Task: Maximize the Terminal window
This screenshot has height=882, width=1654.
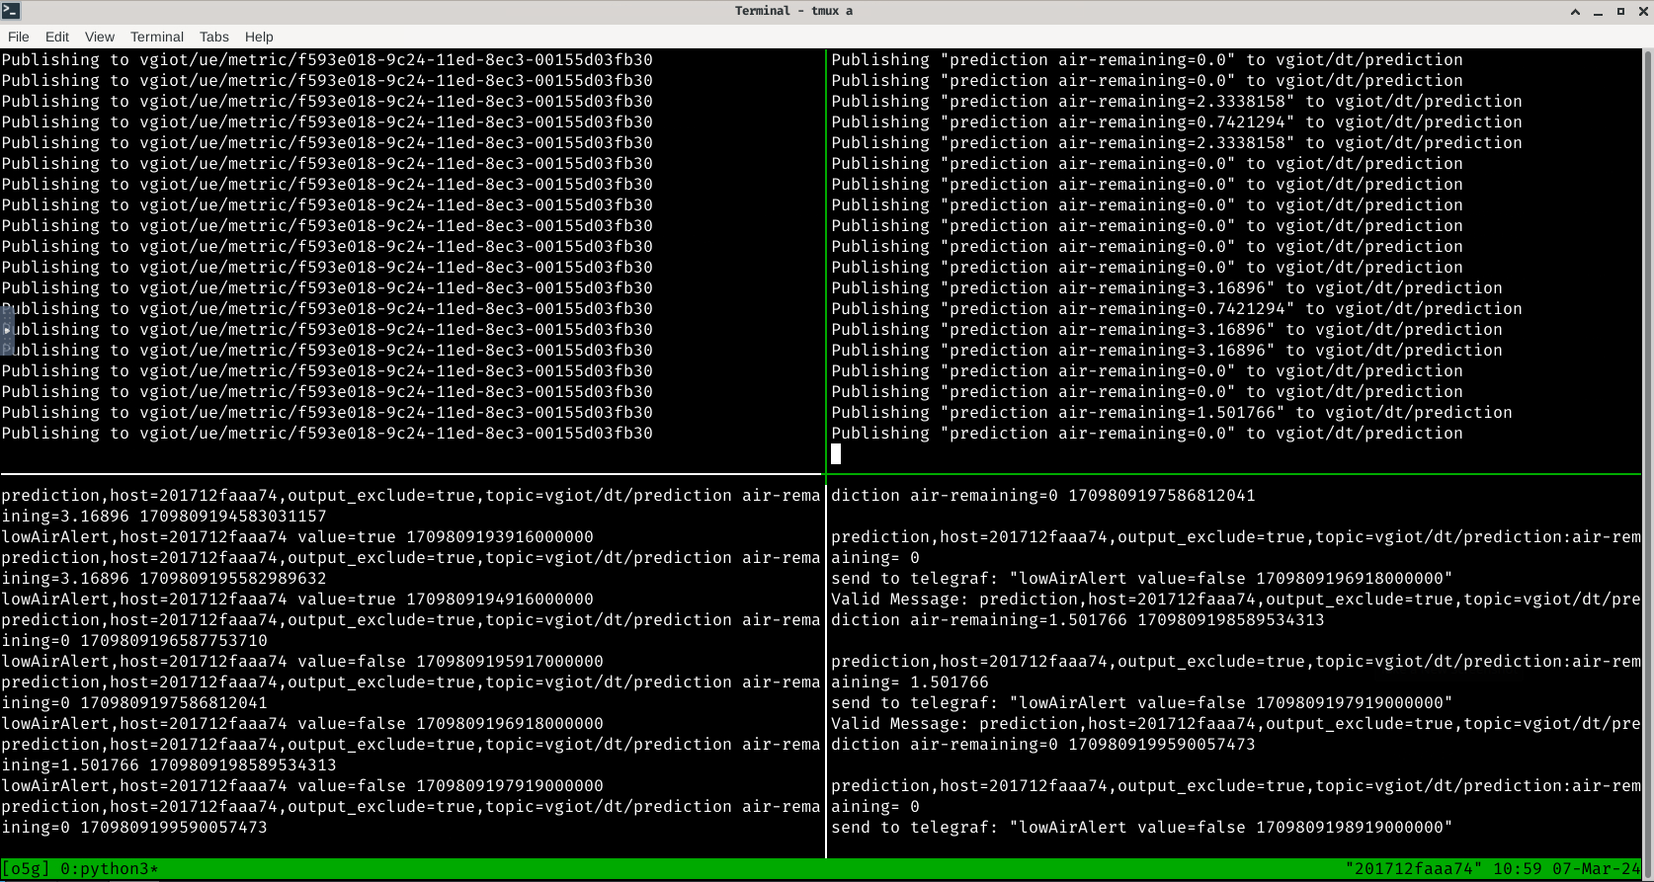Action: 1620,11
